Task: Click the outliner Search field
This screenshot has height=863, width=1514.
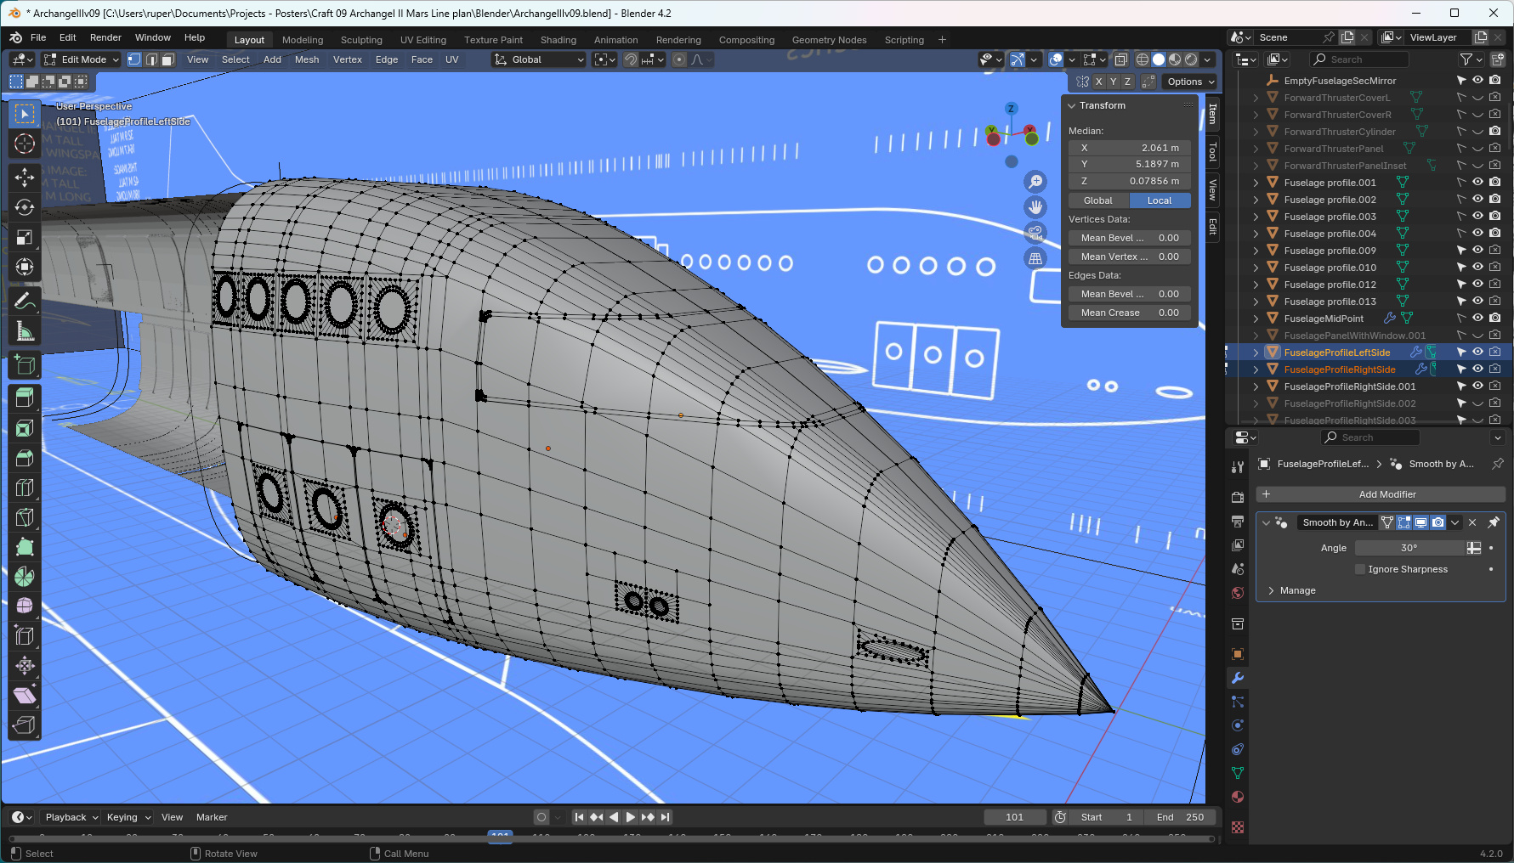Action: 1358,59
